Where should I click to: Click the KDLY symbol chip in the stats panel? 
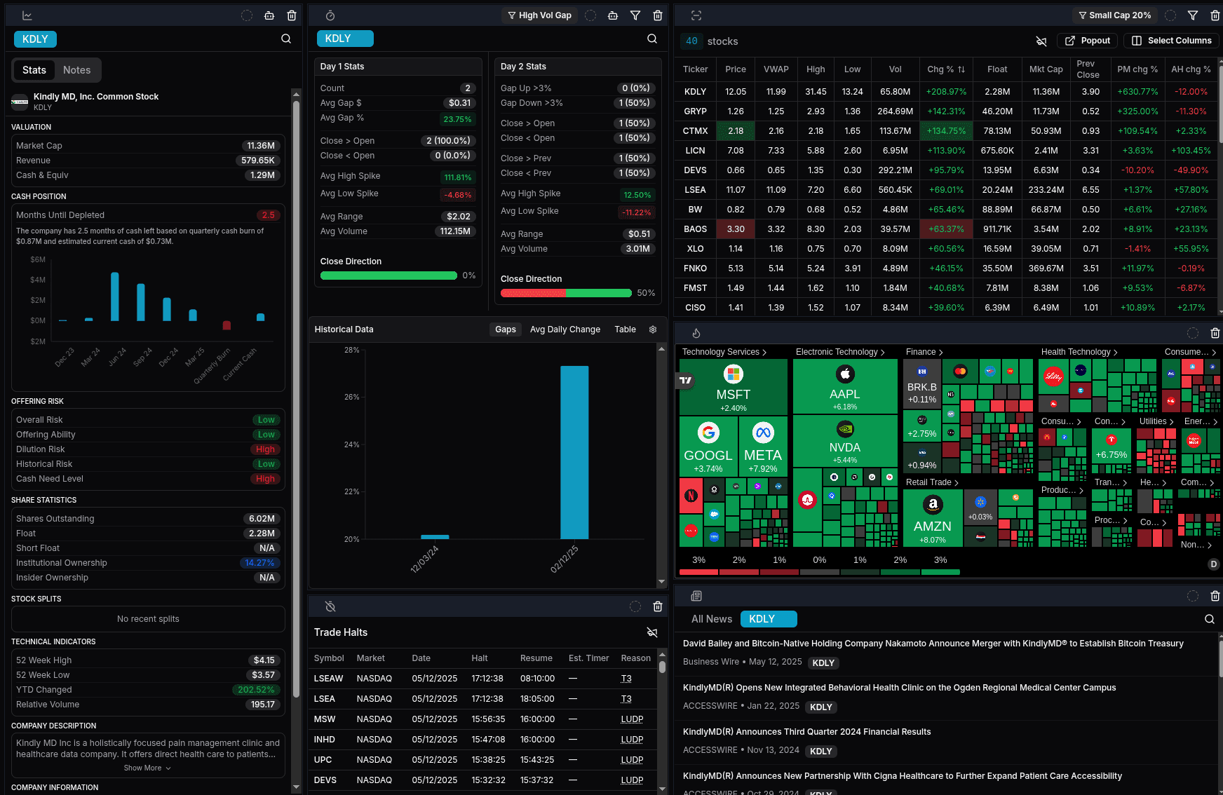[36, 39]
